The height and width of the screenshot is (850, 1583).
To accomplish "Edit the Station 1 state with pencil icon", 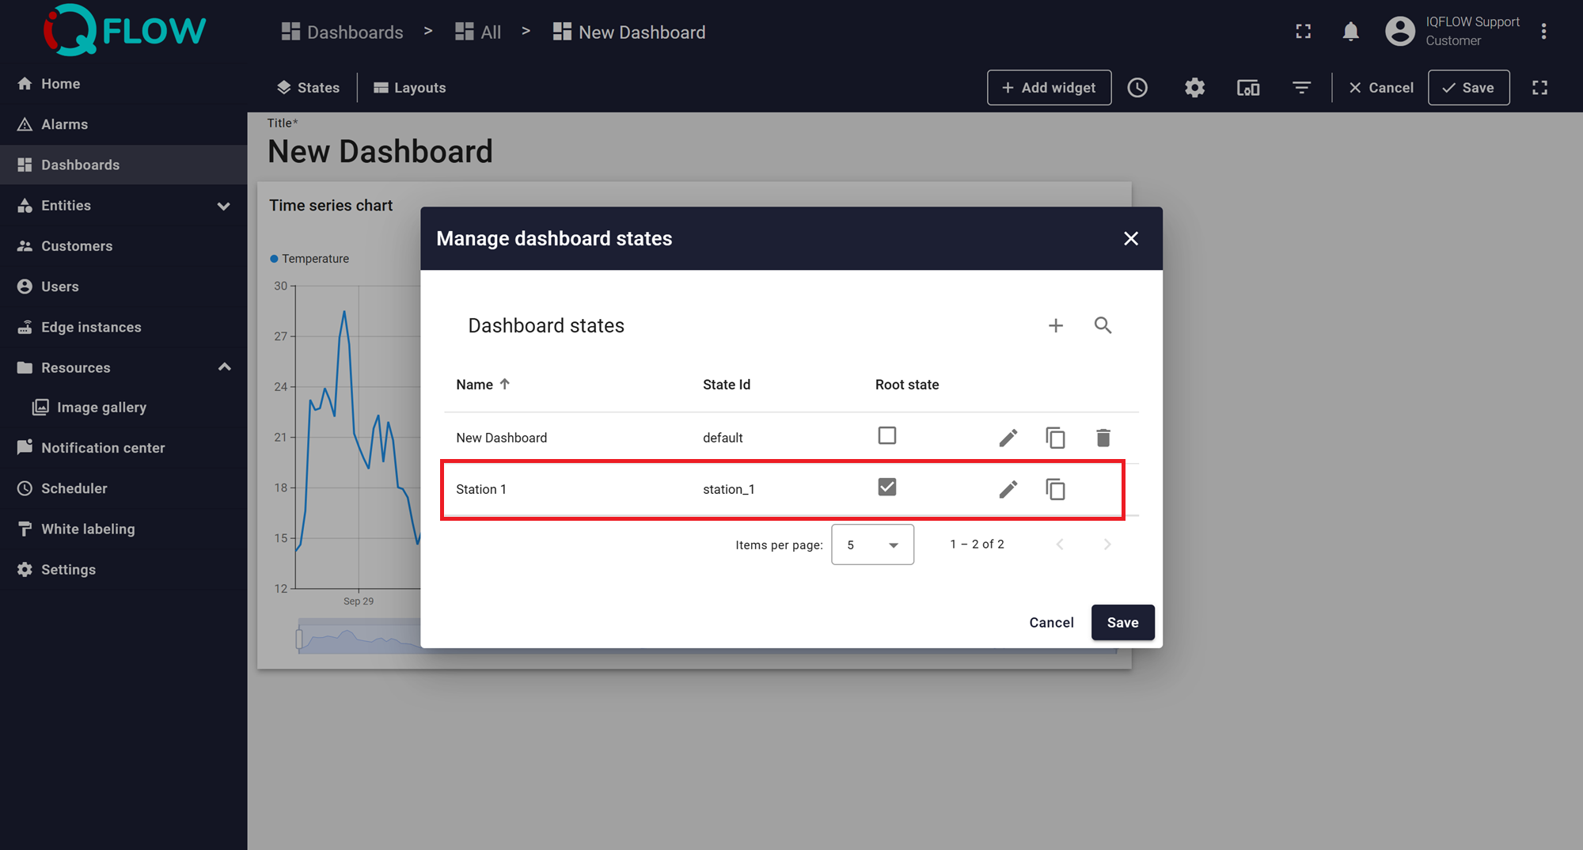I will click(1008, 489).
